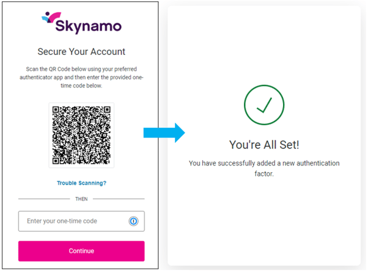Click the successfully added authentication factor message

pyautogui.click(x=264, y=169)
